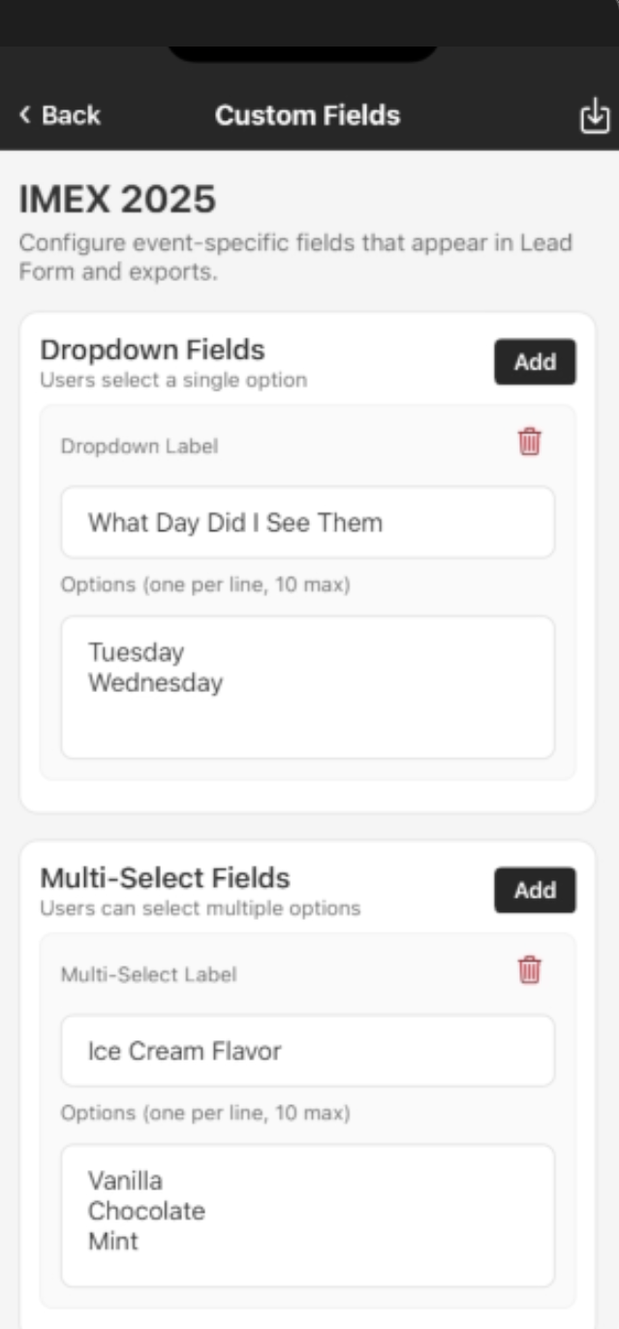Delete the dropdown field with trash icon
619x1329 pixels.
coord(530,442)
